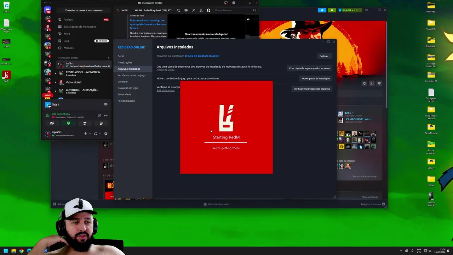Click Discord search field Buscar
This screenshot has width=453, height=255.
point(235,10)
